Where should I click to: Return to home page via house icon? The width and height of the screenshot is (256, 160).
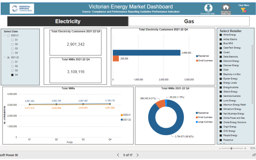click(226, 7)
